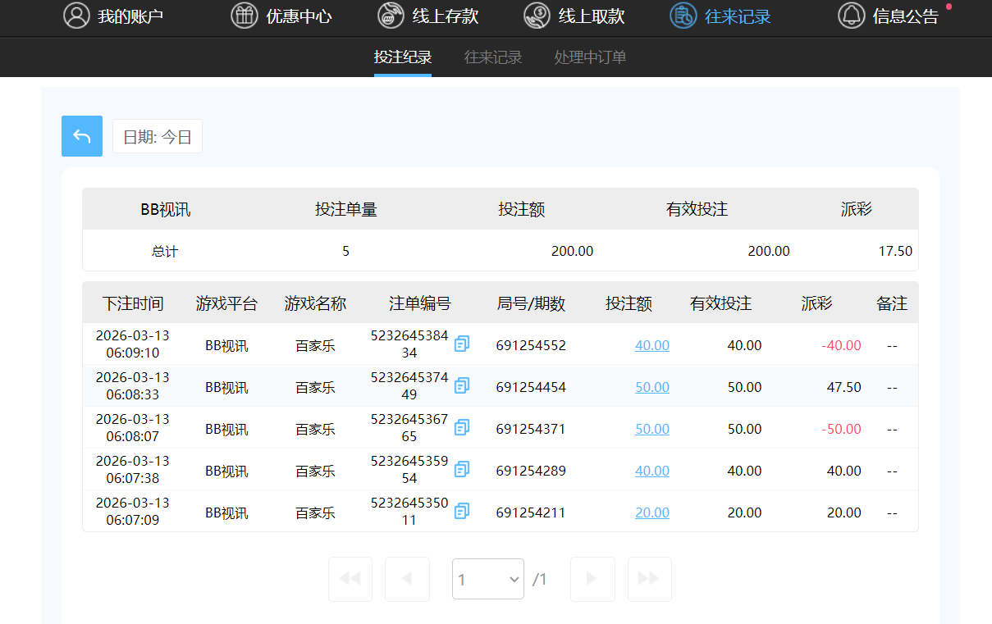
Task: Click the 优惠中心 gift icon
Action: click(x=244, y=15)
